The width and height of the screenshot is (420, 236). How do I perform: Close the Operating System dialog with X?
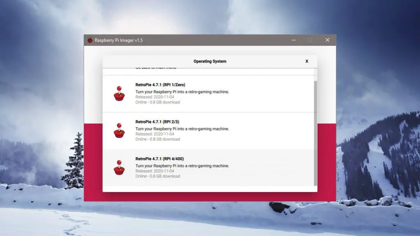click(x=306, y=61)
